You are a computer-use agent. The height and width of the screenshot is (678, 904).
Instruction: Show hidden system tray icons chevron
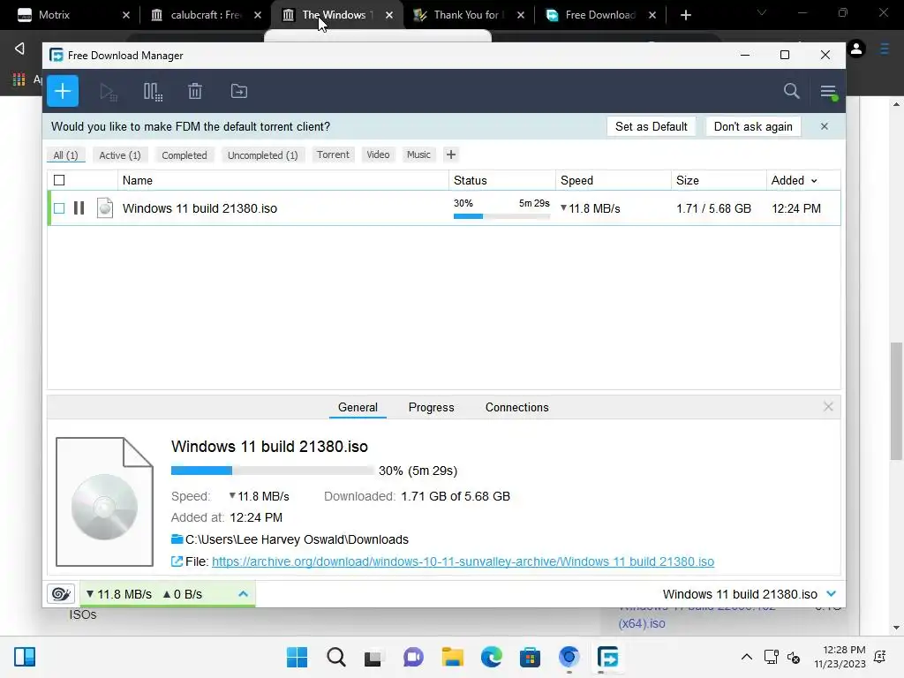[747, 657]
